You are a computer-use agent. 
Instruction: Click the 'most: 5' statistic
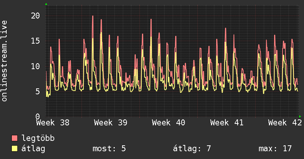[109, 149]
